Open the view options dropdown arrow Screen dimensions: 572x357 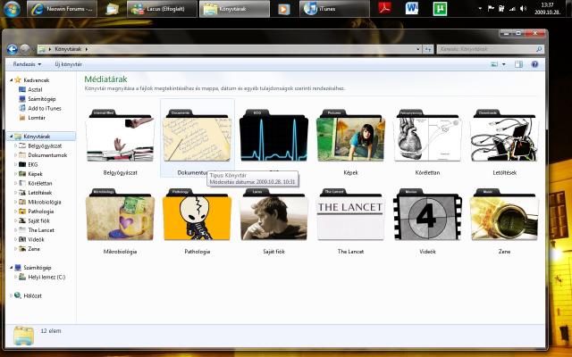504,64
